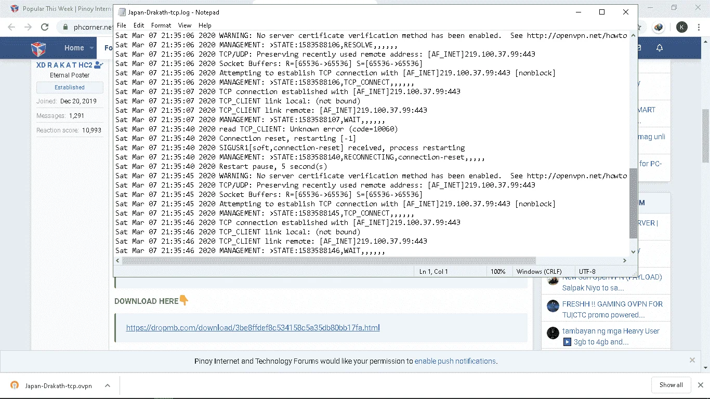Expand the Home menu dropdown arrow
Image resolution: width=710 pixels, height=399 pixels.
tap(91, 48)
